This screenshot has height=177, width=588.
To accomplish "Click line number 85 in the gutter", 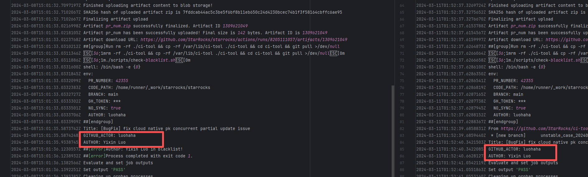I will [x=402, y=149].
